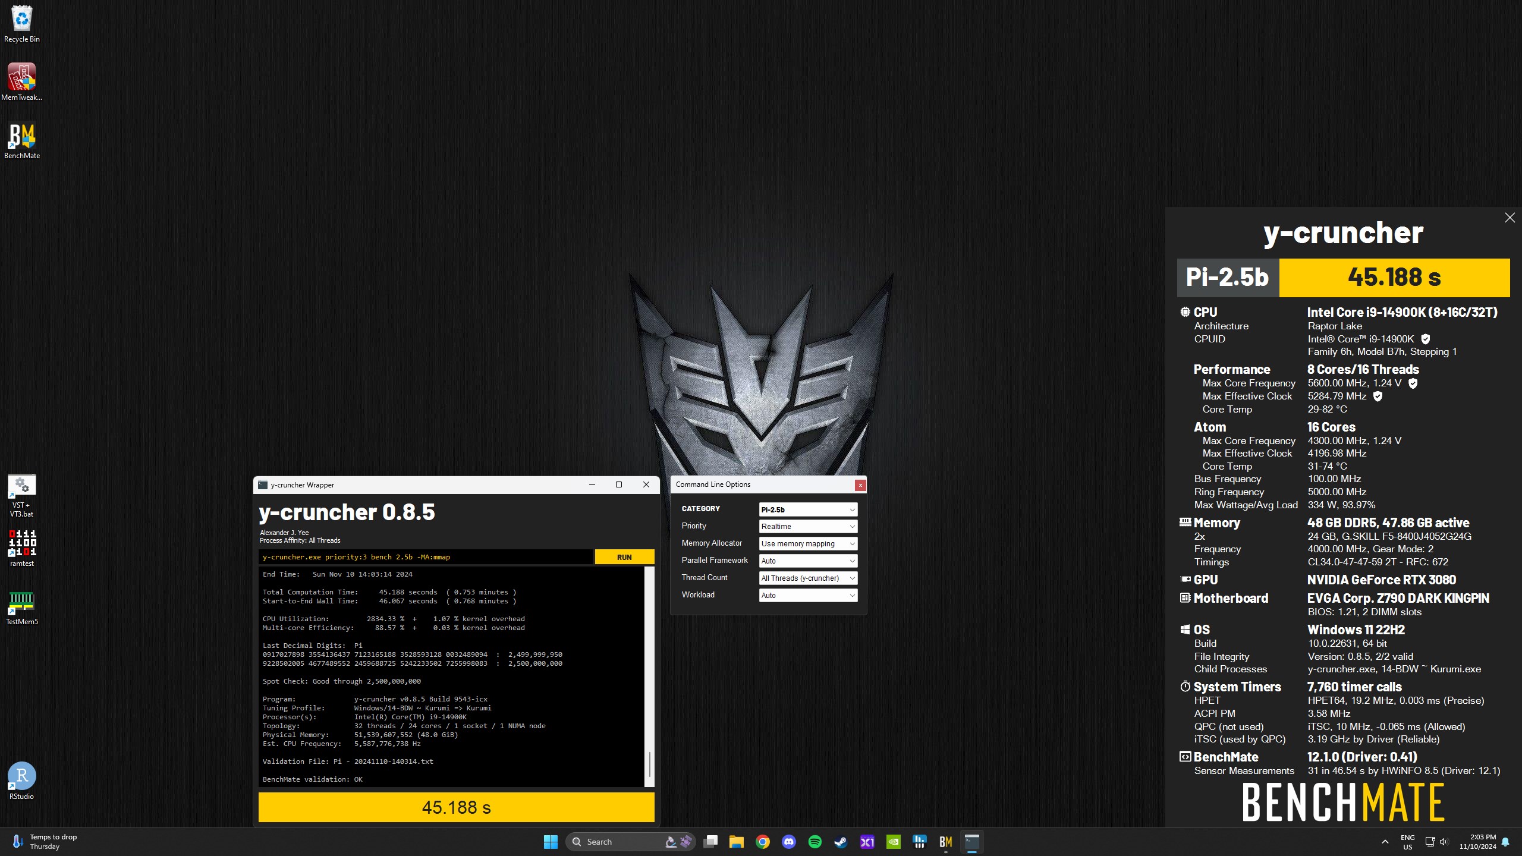Click the Intel Core i9-14900K CPU heading
Viewport: 1522px width, 856px height.
click(x=1402, y=313)
